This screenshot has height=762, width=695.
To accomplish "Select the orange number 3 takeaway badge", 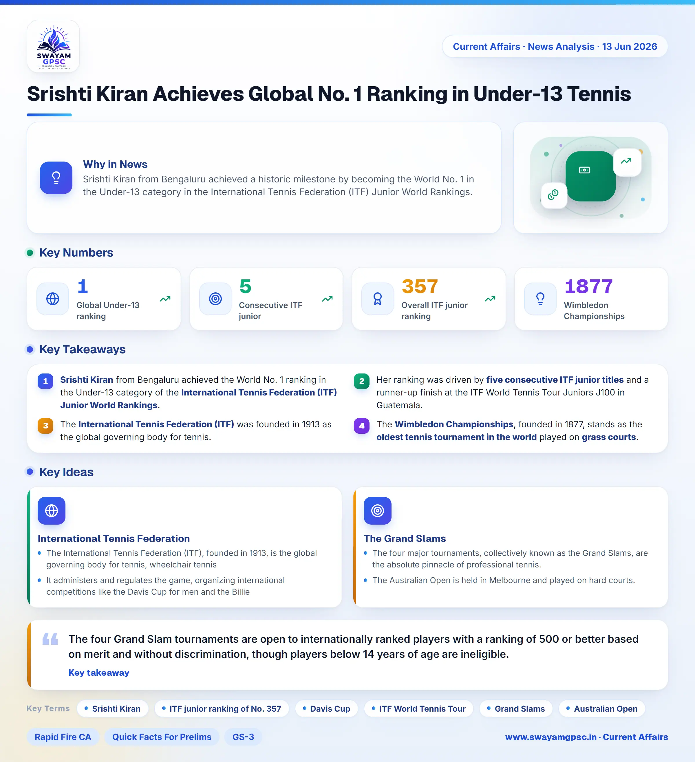I will click(45, 426).
